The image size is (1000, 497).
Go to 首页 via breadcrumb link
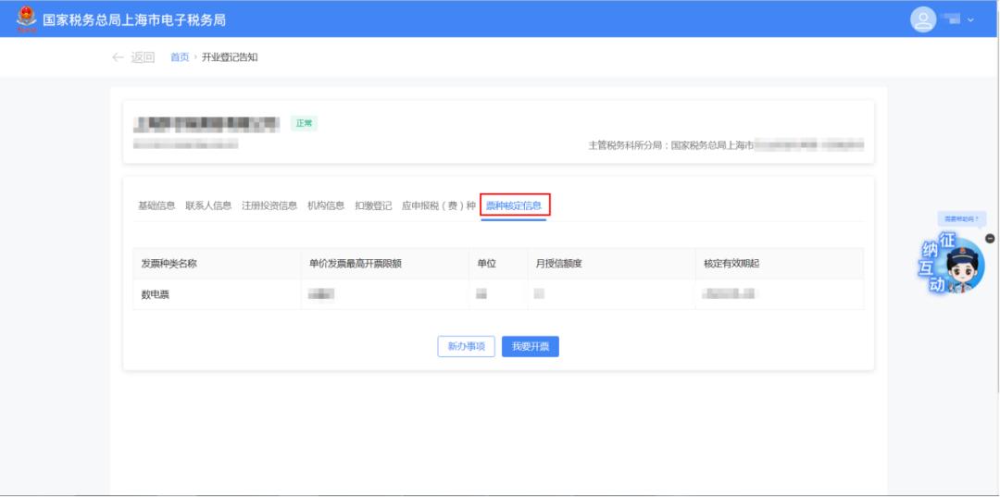click(180, 57)
